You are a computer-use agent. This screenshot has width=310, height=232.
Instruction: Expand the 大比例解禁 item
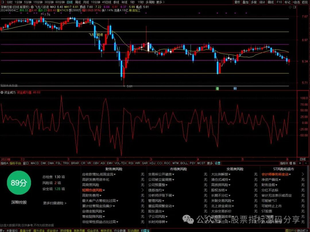click(x=221, y=174)
